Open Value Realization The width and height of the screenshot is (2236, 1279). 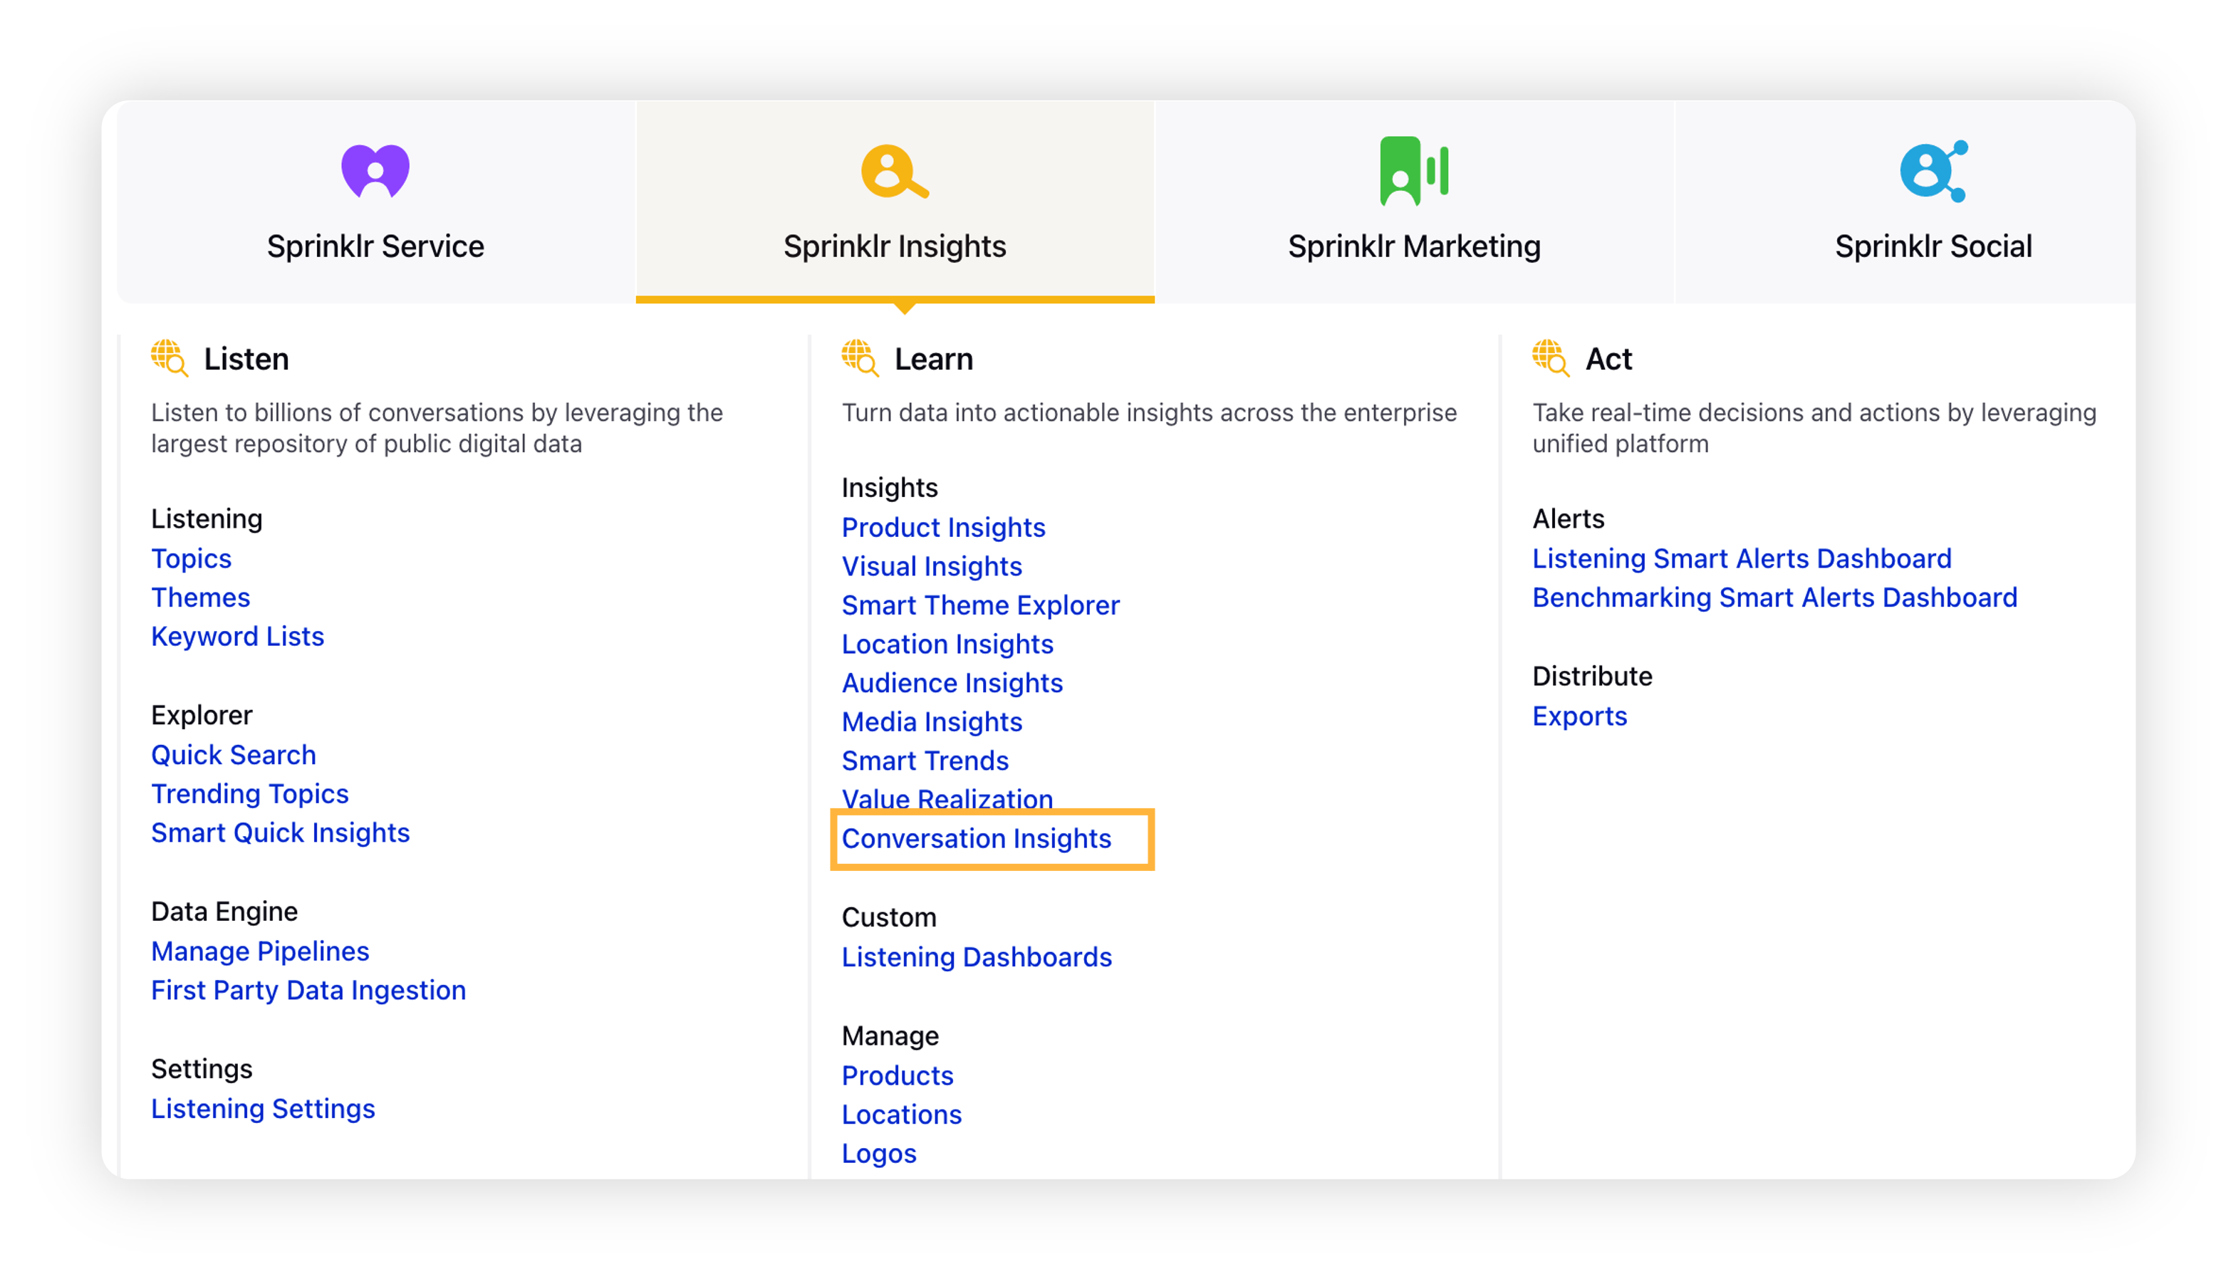[x=947, y=798]
